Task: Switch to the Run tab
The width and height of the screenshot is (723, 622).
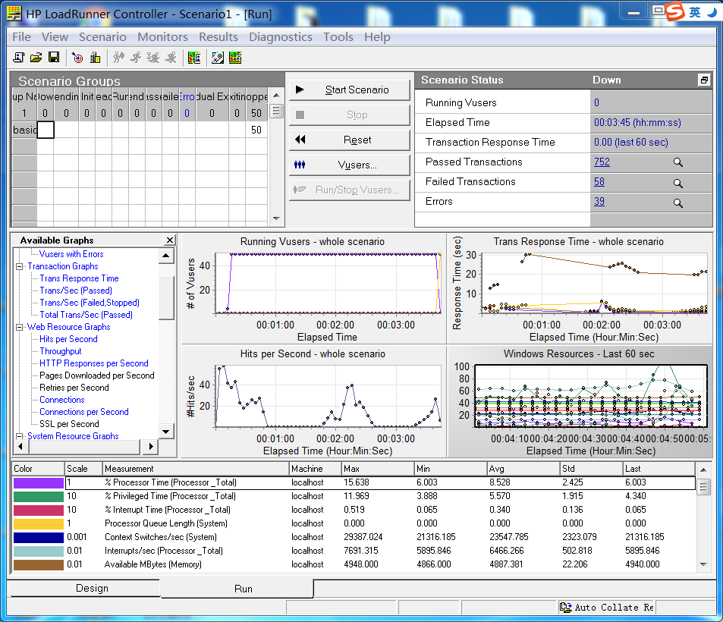Action: tap(237, 589)
